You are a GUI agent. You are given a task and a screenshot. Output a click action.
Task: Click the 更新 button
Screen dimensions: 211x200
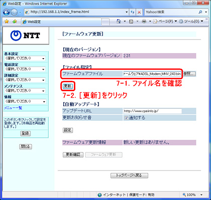(68, 86)
